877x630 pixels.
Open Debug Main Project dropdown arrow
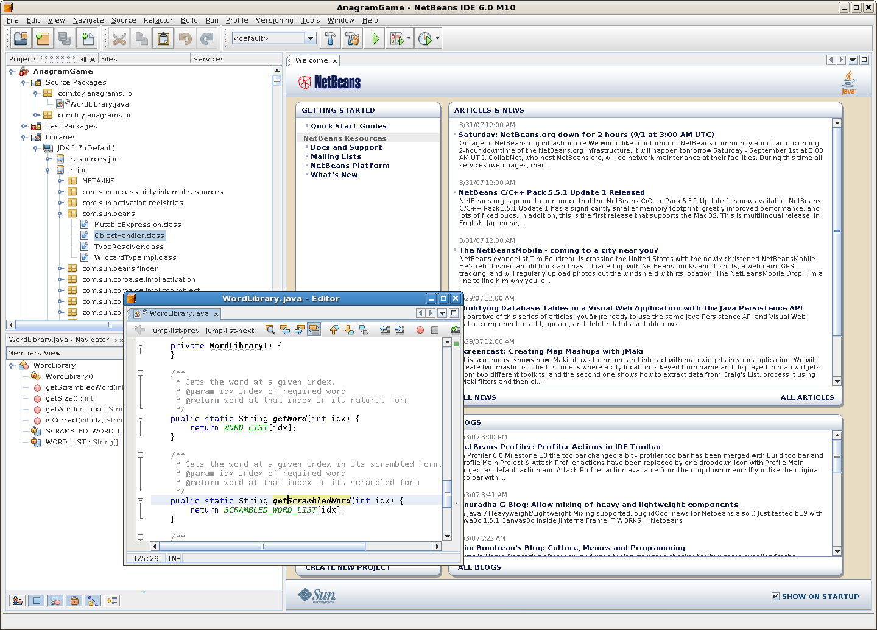click(409, 39)
